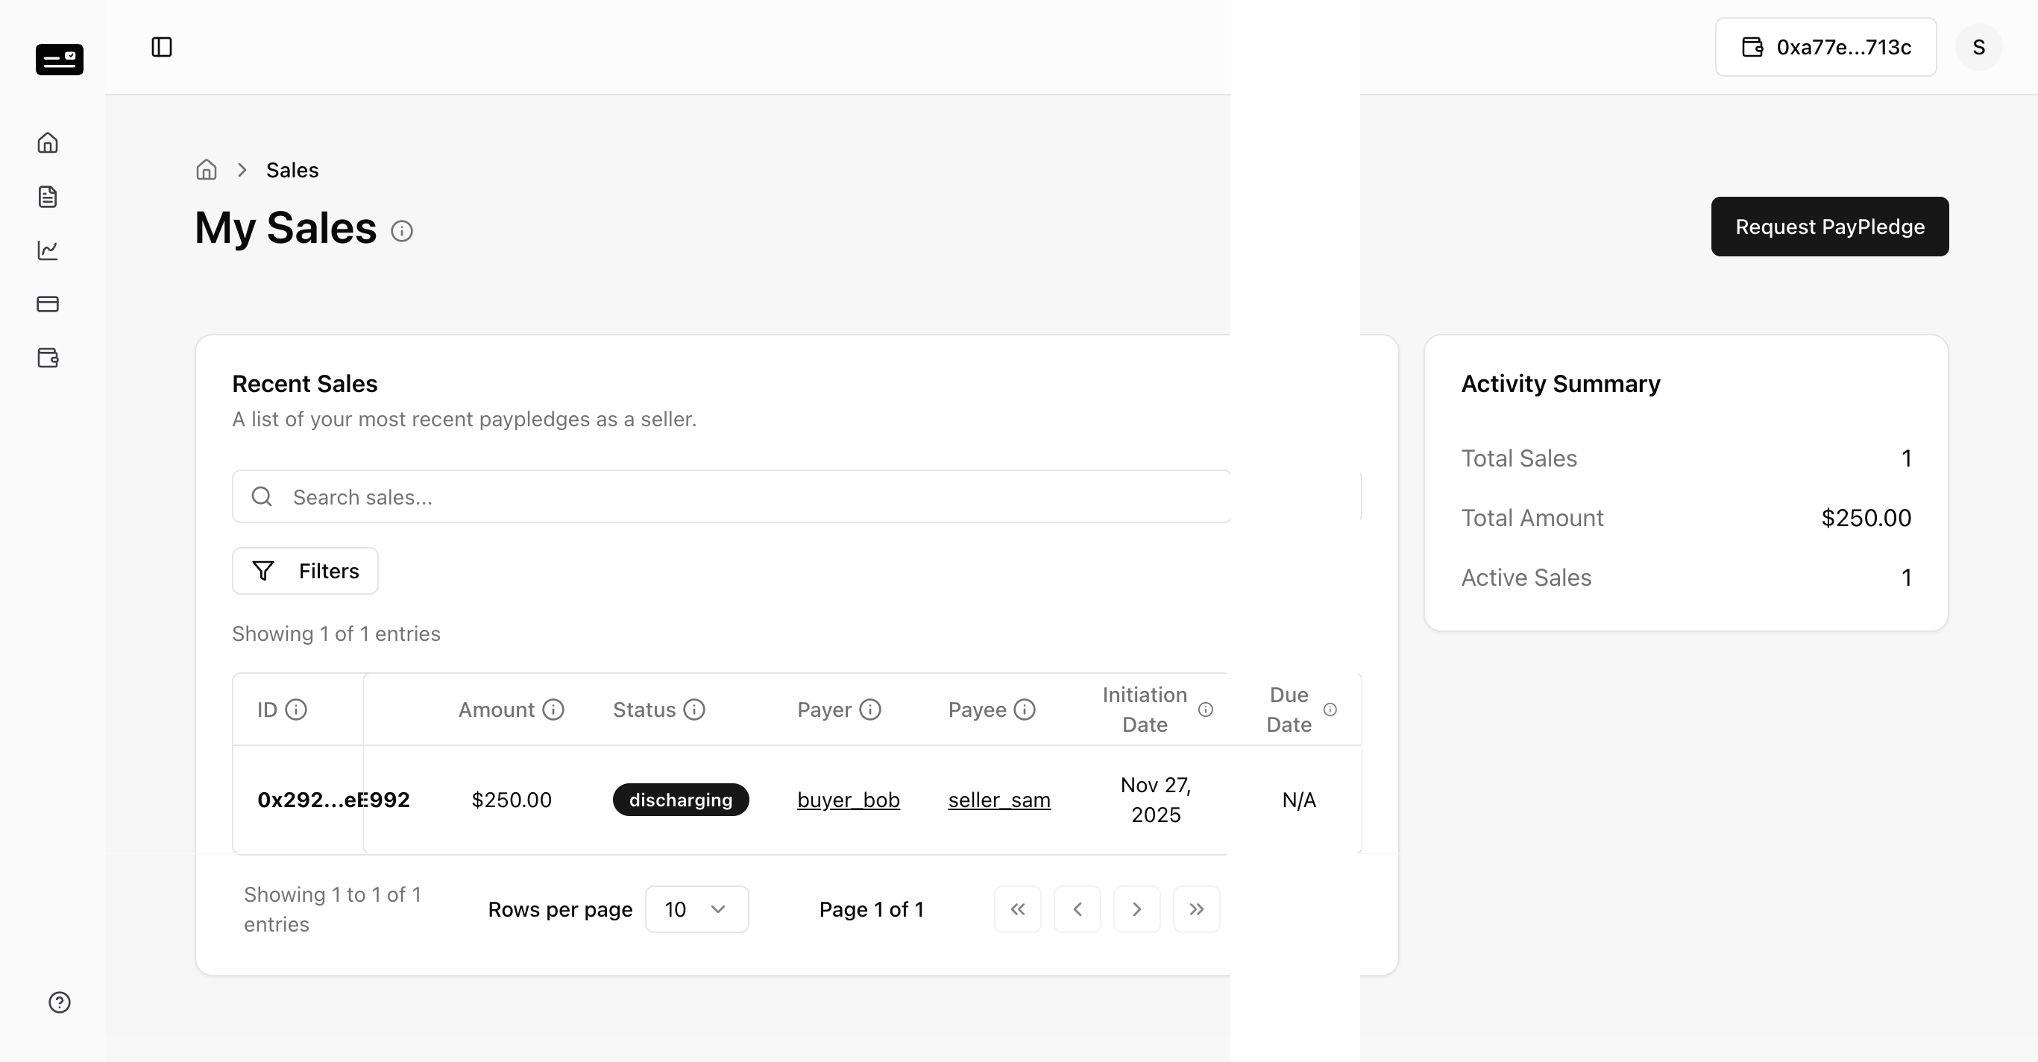The image size is (2038, 1062).
Task: Go to the next page button
Action: (x=1137, y=909)
